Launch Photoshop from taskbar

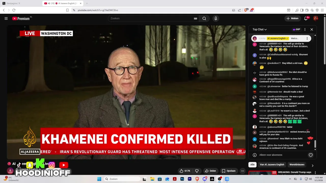tap(182, 179)
